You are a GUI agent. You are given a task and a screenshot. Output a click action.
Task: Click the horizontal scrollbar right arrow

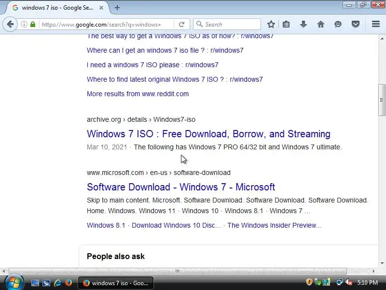coord(373,271)
